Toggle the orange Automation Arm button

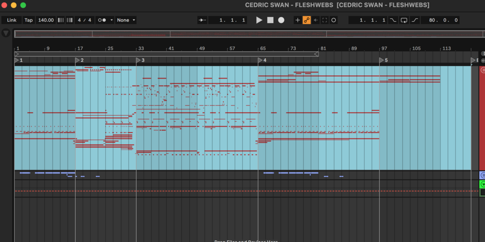pos(306,20)
